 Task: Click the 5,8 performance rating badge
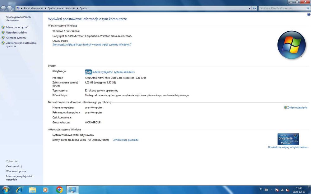click(x=88, y=72)
